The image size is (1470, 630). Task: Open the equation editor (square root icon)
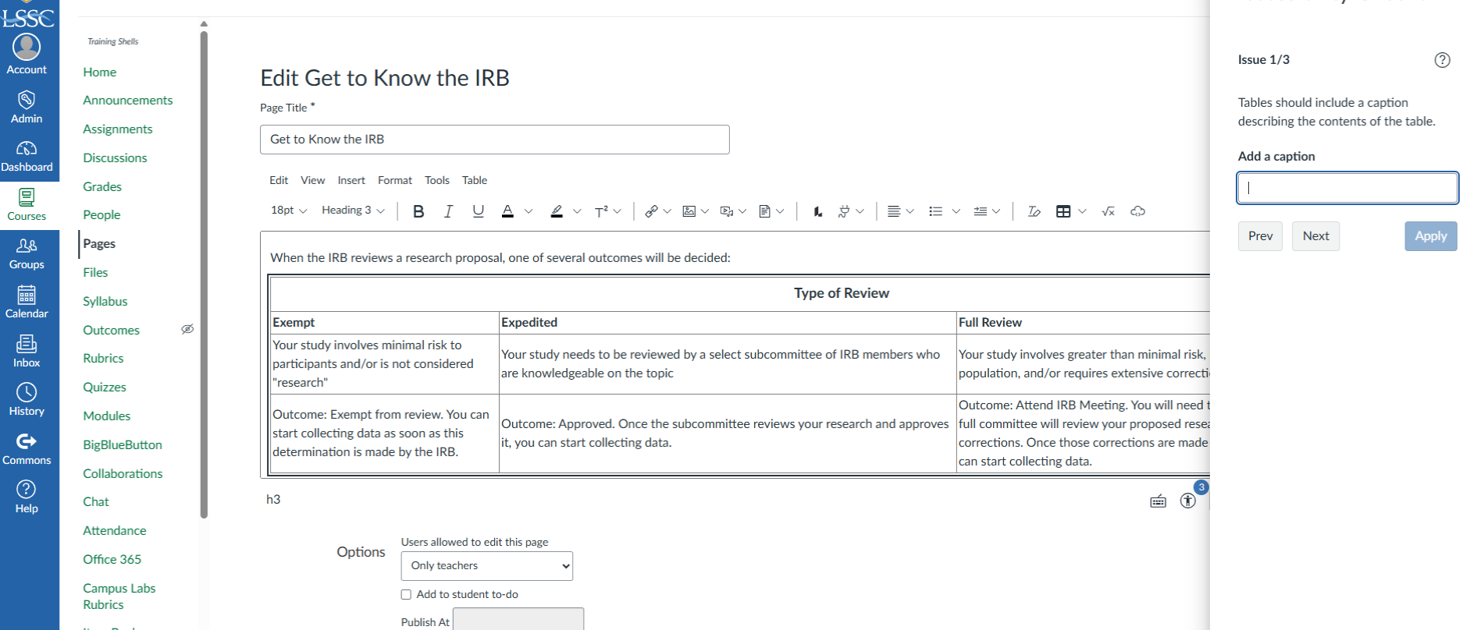tap(1108, 211)
